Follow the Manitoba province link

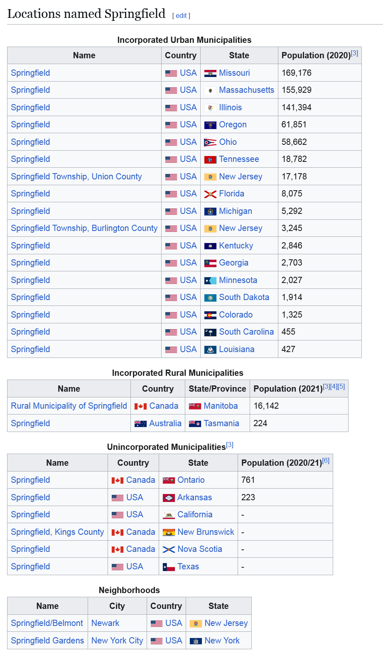[221, 406]
